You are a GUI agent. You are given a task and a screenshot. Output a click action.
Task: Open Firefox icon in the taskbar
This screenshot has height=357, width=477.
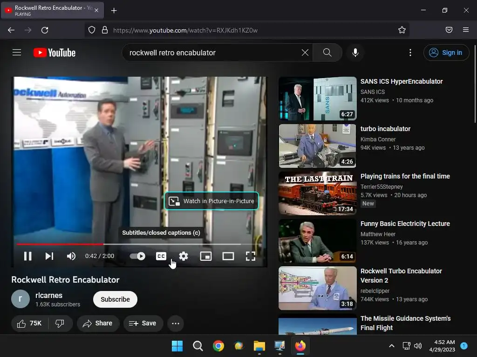tap(300, 346)
